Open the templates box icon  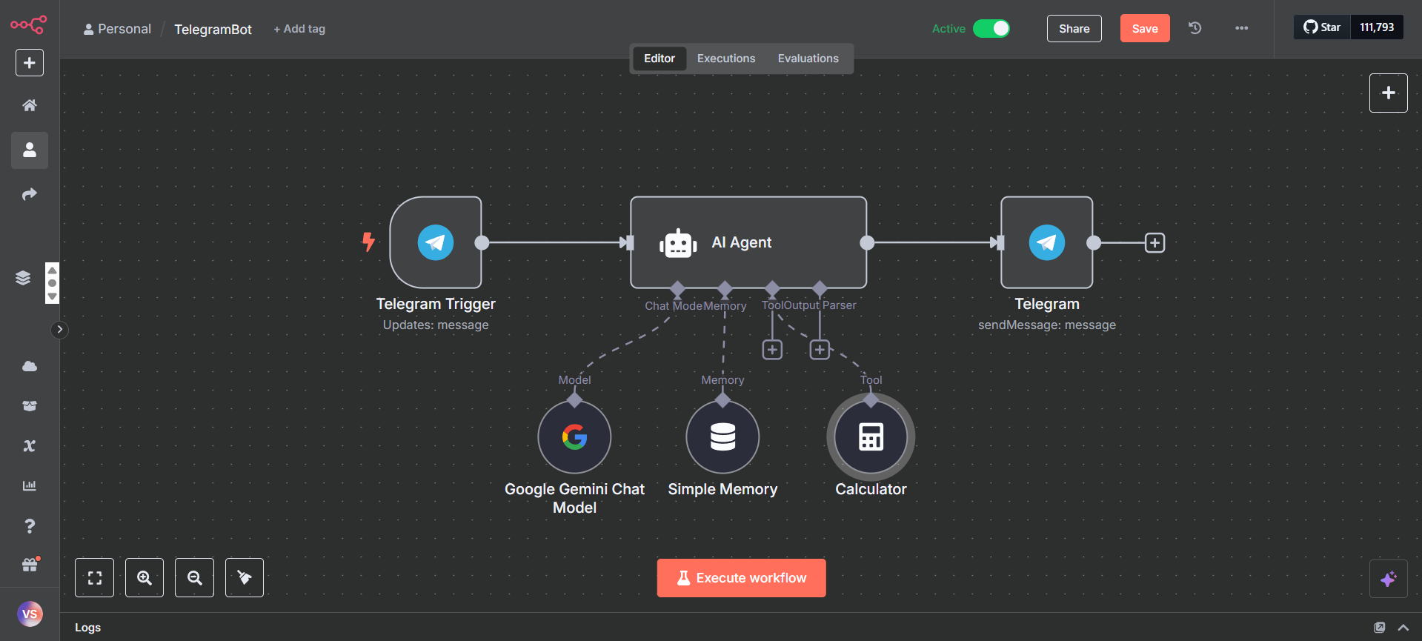coord(30,406)
